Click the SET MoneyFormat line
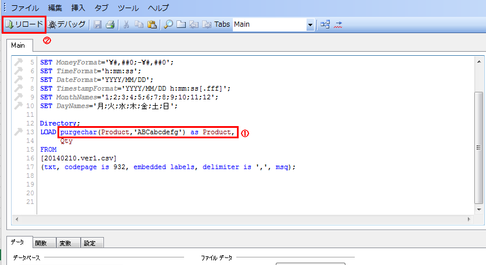 107,62
